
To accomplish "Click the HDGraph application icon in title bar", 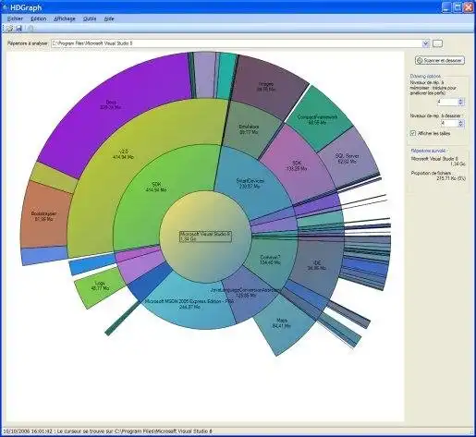I will pos(5,7).
